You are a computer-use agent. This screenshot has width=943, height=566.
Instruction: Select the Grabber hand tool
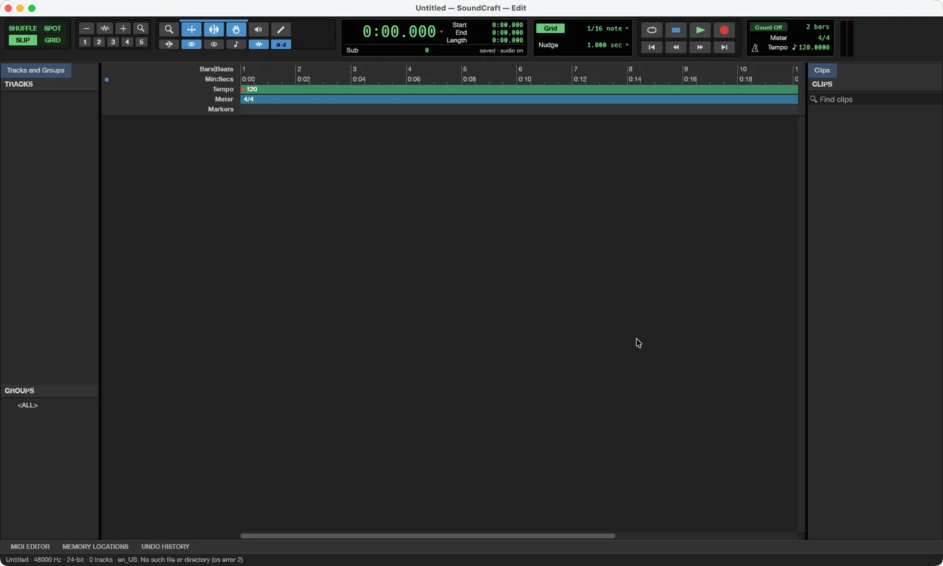pyautogui.click(x=236, y=30)
